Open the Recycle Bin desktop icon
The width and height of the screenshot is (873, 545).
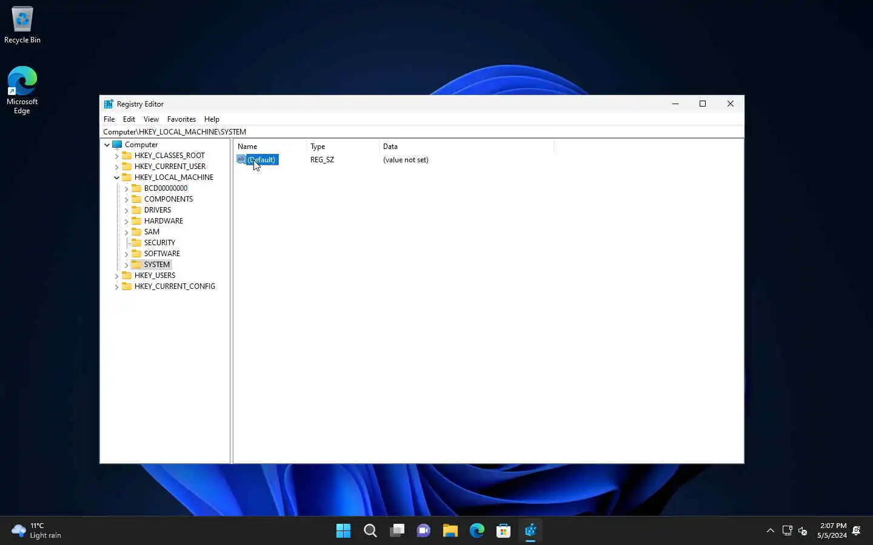22,25
